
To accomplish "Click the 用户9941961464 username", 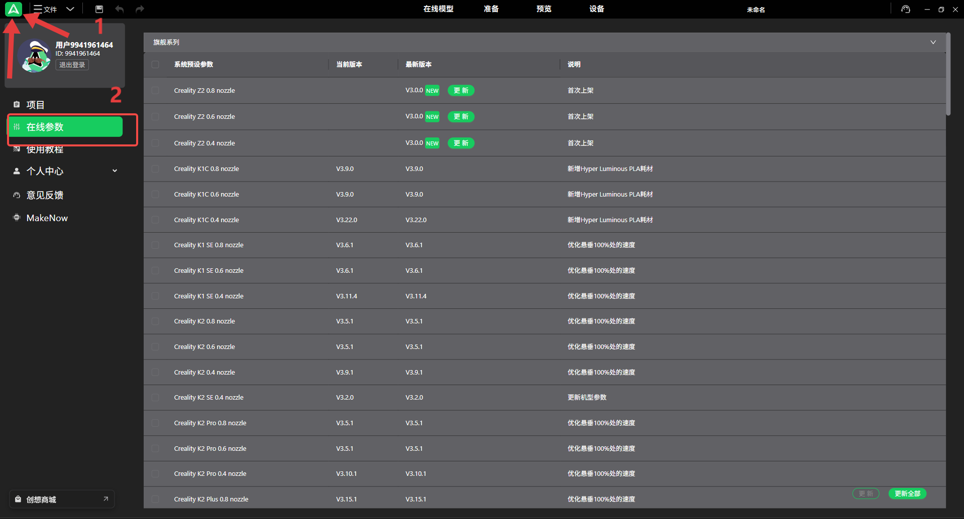I will coord(84,45).
